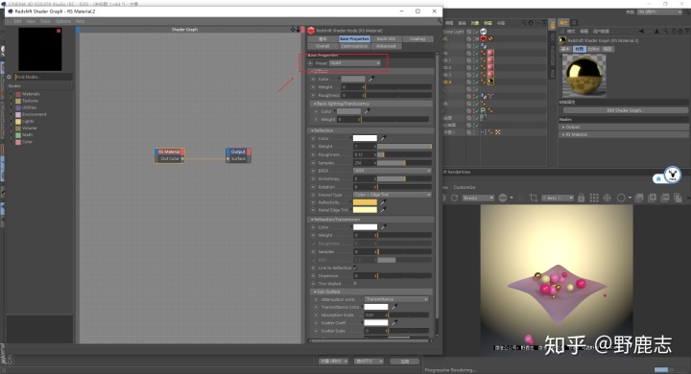
Task: Switch to Multi-SSS tab
Action: [x=386, y=38]
